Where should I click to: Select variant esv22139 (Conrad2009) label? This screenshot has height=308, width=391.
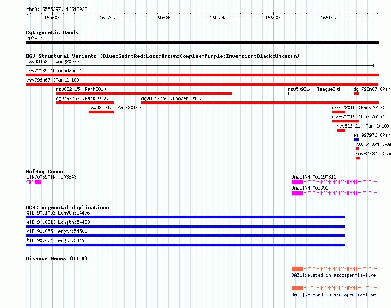click(x=54, y=71)
